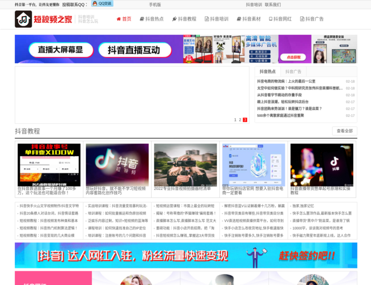This screenshot has width=371, height=285.
Task: Click the 抖音直播互动 banner button
Action: point(135,50)
